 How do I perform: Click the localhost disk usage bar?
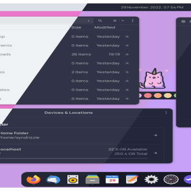pyautogui.click(x=74, y=159)
